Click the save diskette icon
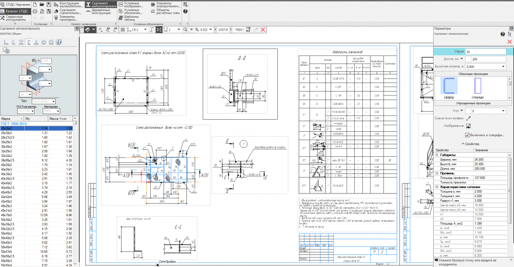This screenshot has height=267, width=514. pos(49,5)
